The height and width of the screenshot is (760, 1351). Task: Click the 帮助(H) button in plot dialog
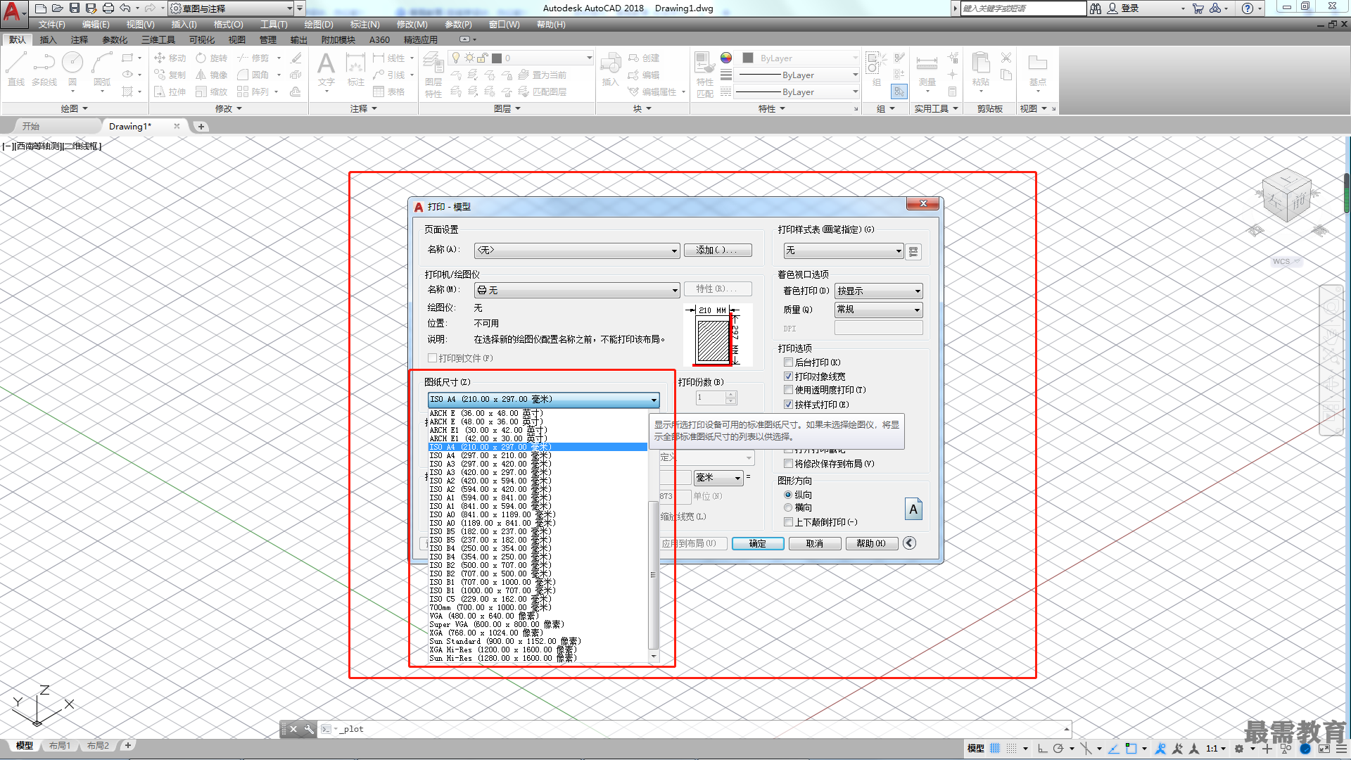click(871, 543)
